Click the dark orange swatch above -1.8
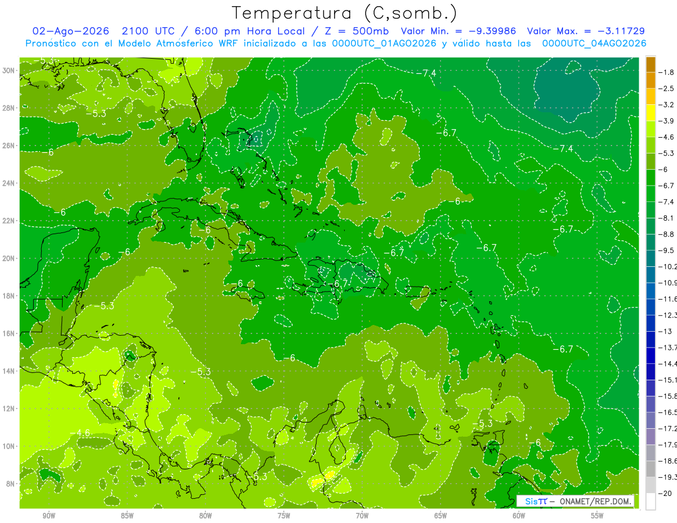This screenshot has width=677, height=523. [651, 64]
